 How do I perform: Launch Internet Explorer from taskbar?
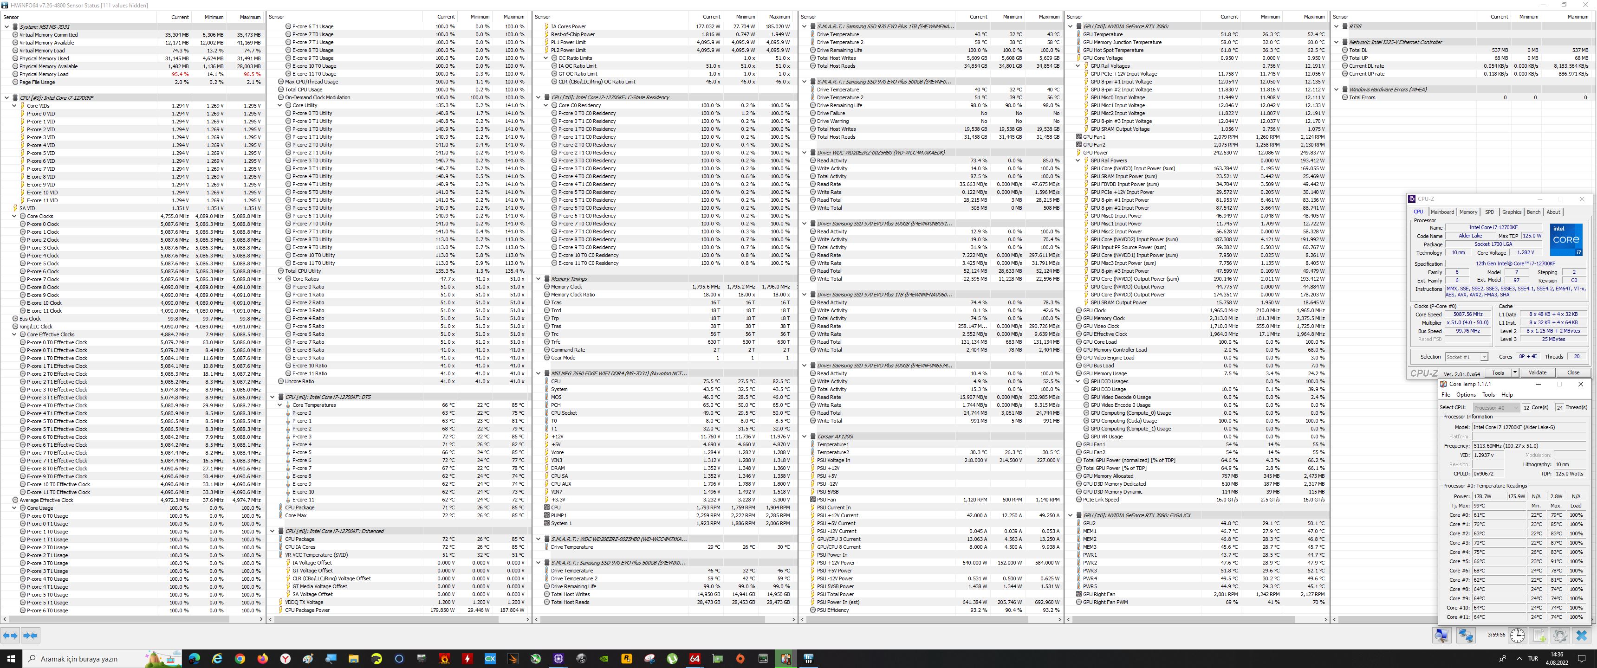[217, 659]
